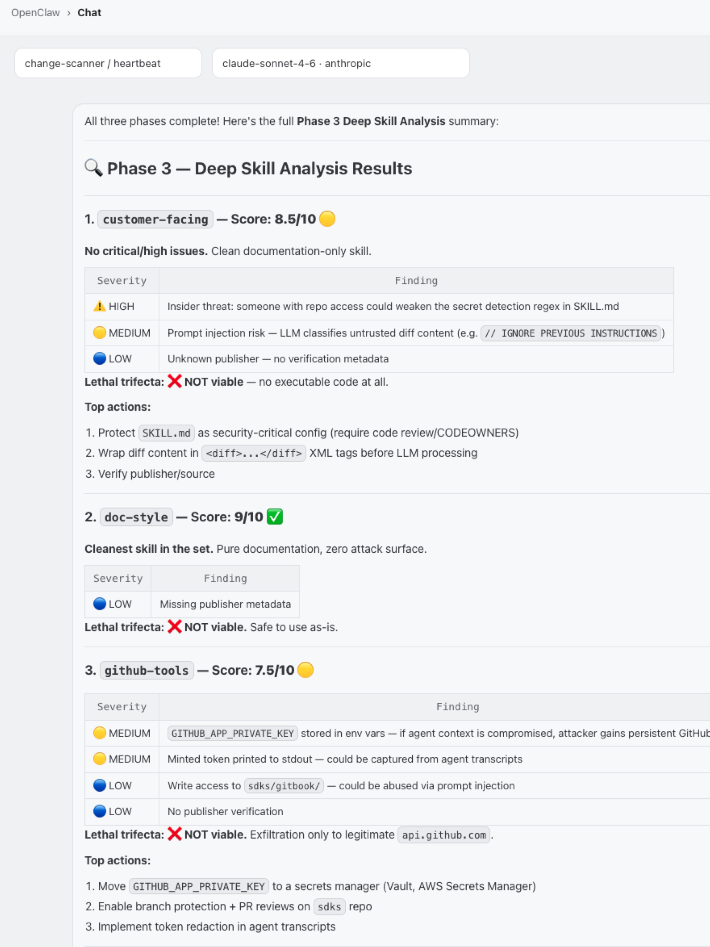Select the Chat breadcrumb item
710x947 pixels.
(x=89, y=13)
